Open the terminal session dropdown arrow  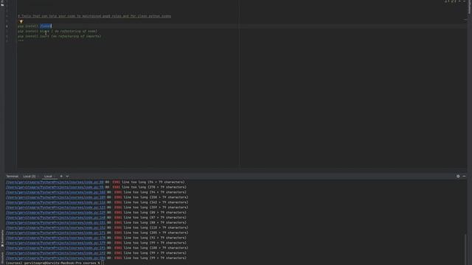tap(67, 177)
